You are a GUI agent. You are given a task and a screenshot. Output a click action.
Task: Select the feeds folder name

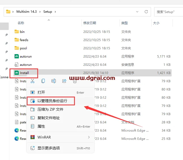click(24, 40)
